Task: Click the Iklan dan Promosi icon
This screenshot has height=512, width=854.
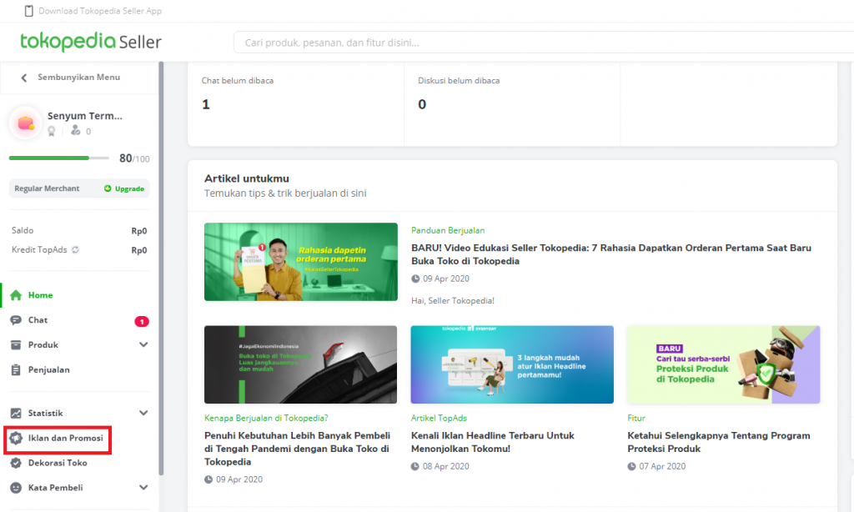Action: 16,438
